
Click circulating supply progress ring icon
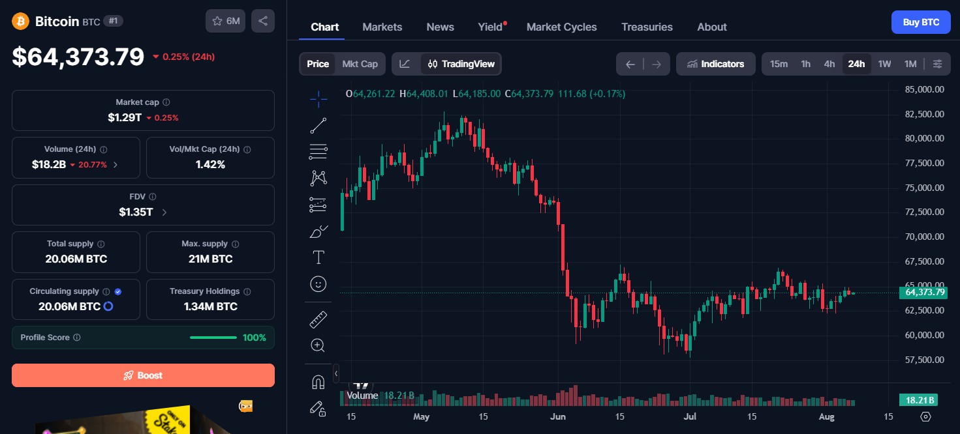point(108,306)
